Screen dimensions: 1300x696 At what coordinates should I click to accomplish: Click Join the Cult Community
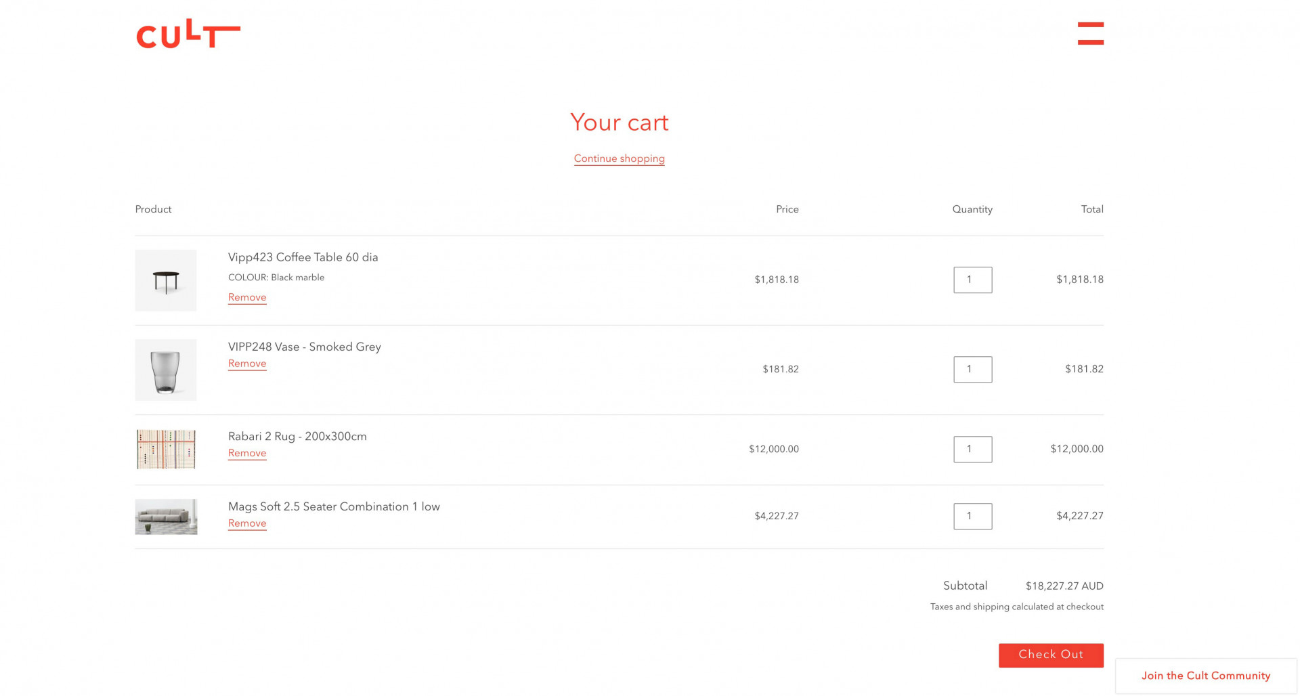1205,676
